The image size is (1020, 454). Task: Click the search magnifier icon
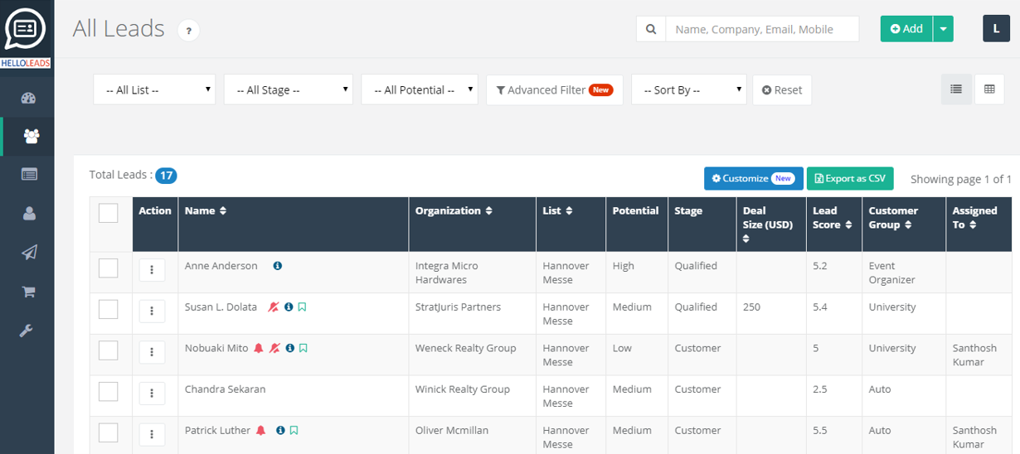click(x=651, y=29)
